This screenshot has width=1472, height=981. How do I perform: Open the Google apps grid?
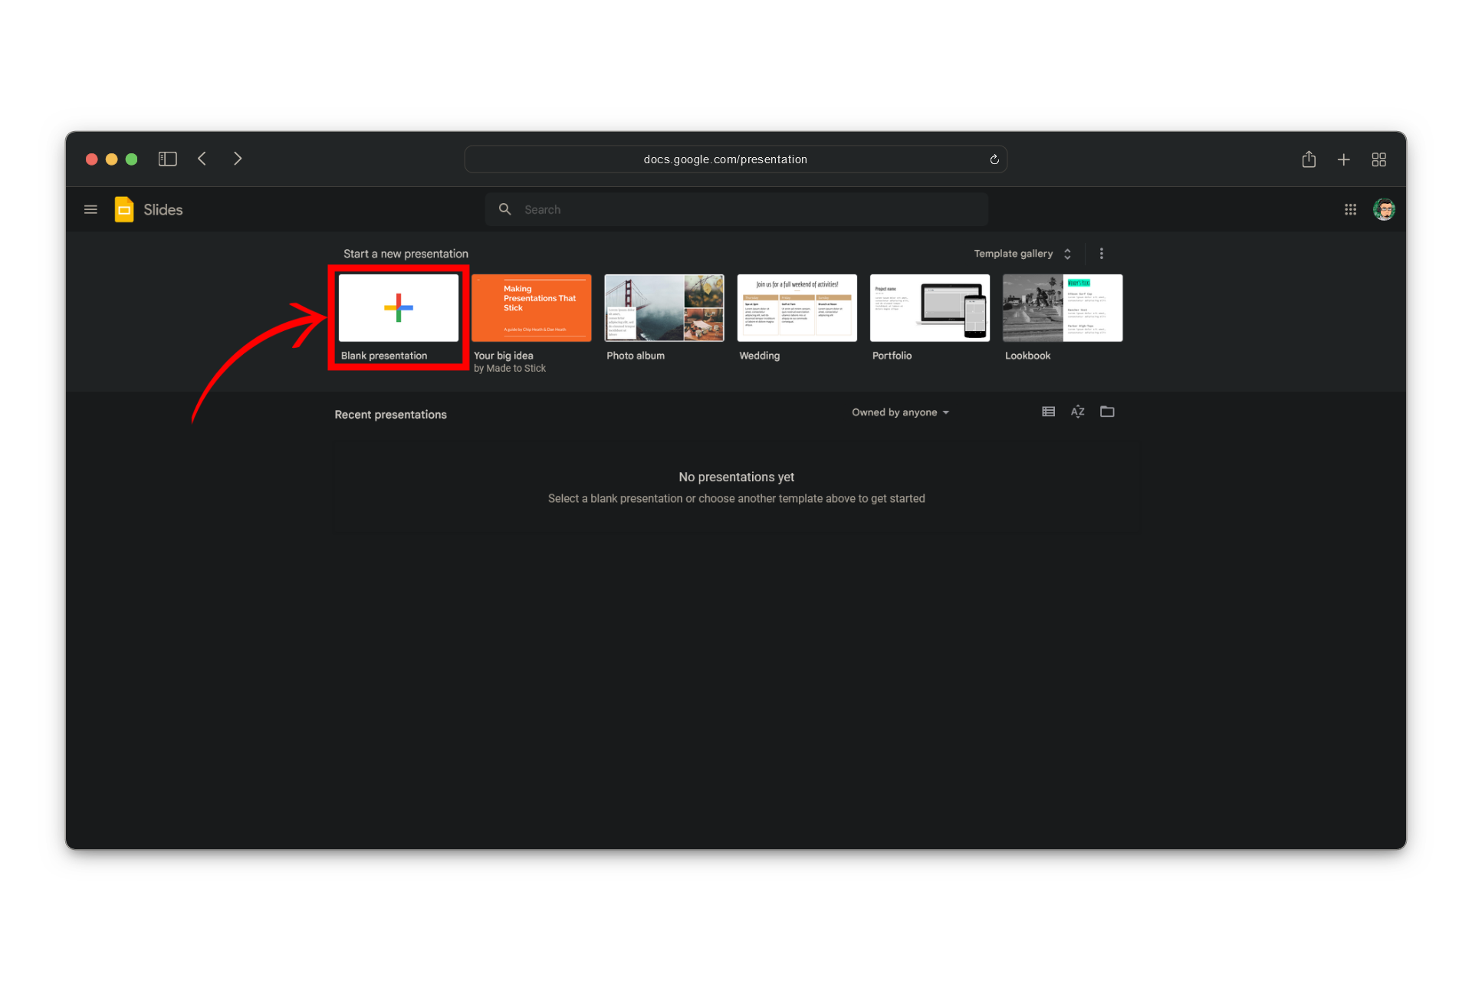pyautogui.click(x=1350, y=209)
